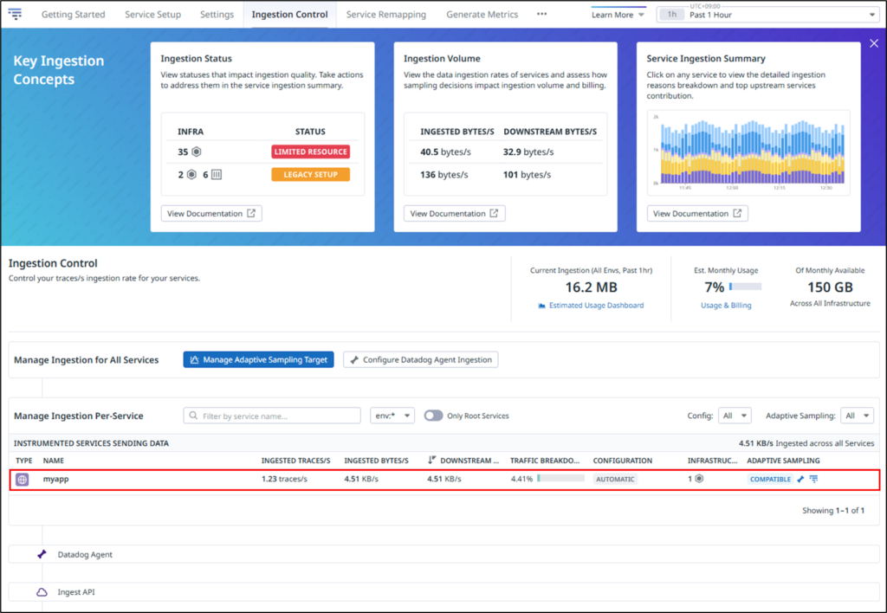
Task: Click the Ingest API cloud icon
Action: (42, 592)
